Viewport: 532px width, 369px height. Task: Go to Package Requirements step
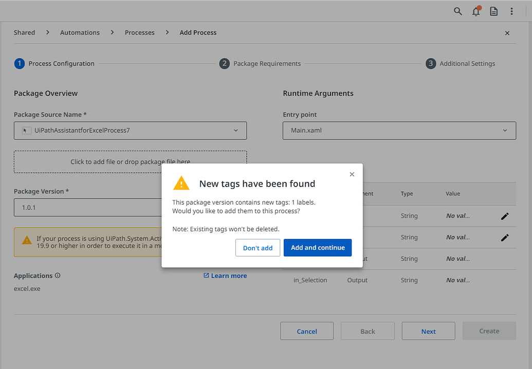(x=261, y=64)
